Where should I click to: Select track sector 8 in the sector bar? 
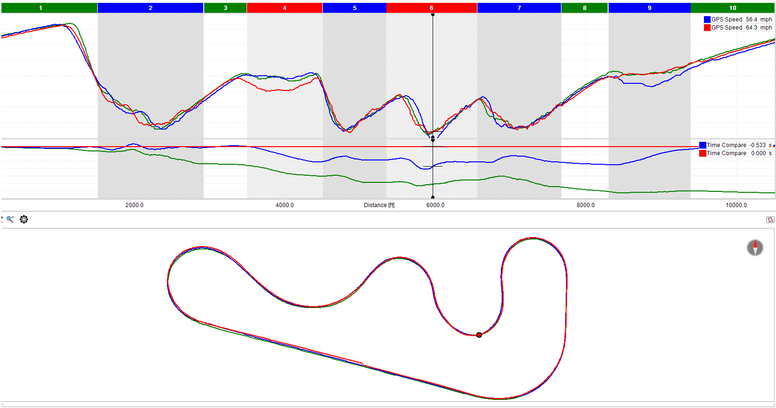pos(585,8)
